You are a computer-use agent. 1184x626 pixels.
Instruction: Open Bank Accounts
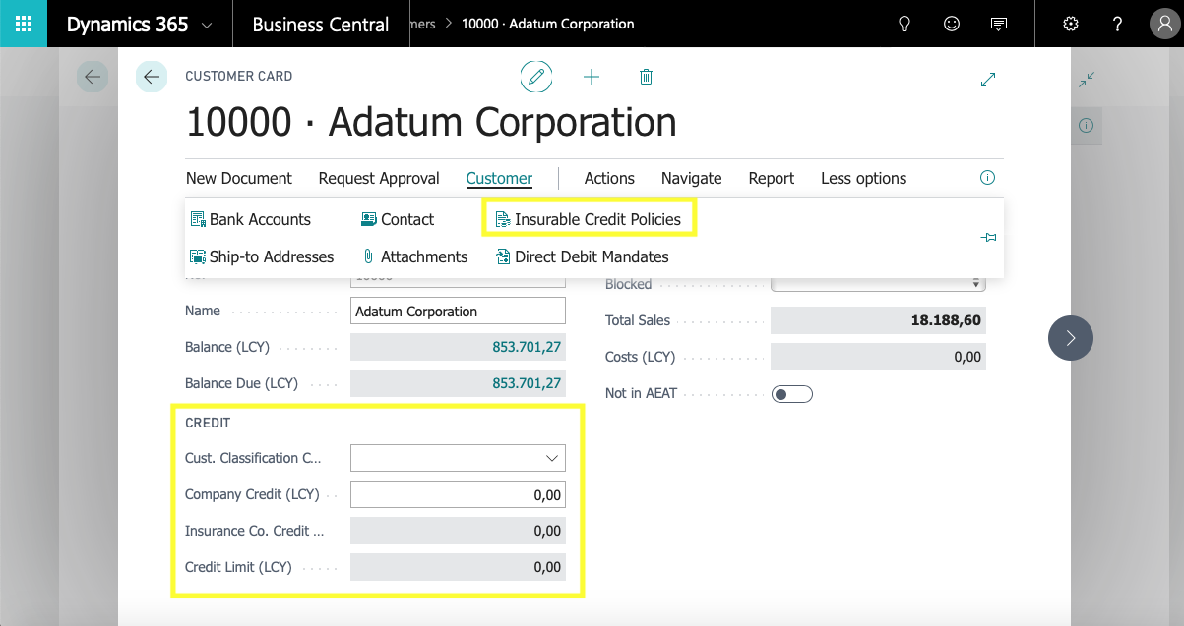point(250,219)
